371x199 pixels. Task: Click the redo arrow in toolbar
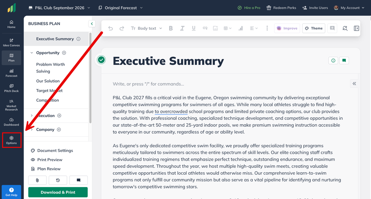[x=122, y=28]
